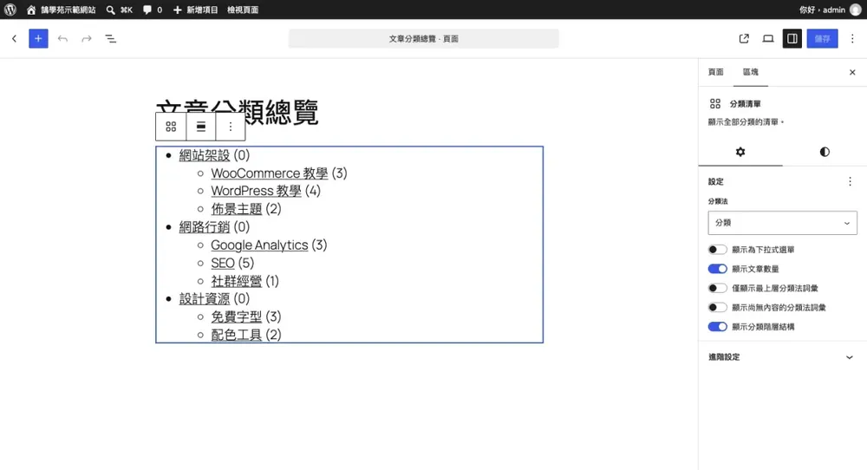
Task: Open the admin user avatar menu
Action: point(855,10)
